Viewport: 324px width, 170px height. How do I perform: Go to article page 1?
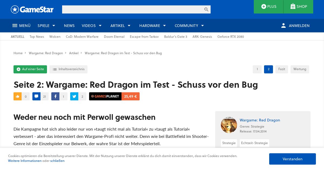257,69
